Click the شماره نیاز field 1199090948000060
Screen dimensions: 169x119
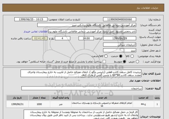pos(119,19)
